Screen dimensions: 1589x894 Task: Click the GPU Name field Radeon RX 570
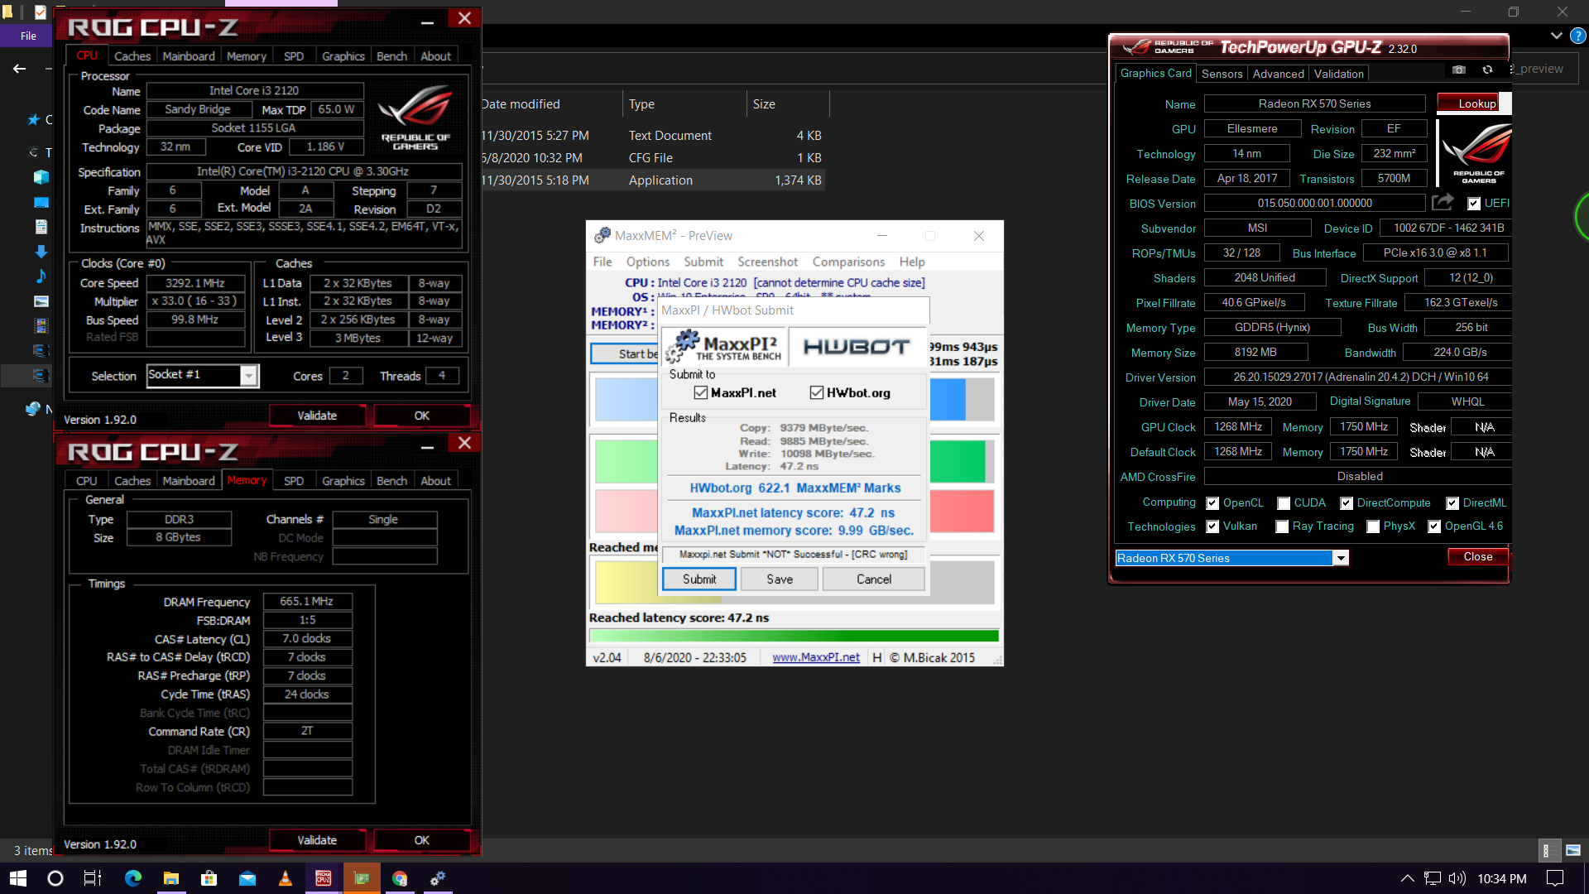pyautogui.click(x=1314, y=103)
